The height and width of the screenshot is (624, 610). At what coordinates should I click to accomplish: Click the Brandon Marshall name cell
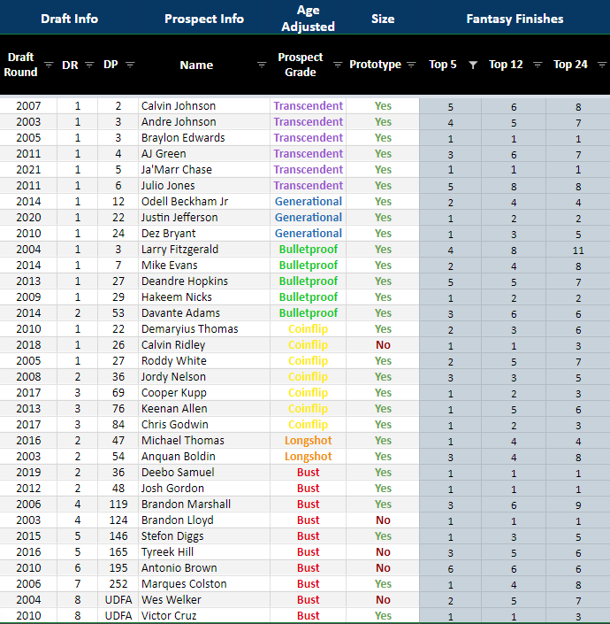(x=204, y=504)
